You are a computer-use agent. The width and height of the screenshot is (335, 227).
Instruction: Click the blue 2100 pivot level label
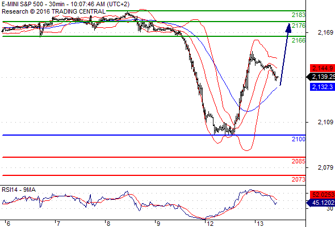coord(299,139)
